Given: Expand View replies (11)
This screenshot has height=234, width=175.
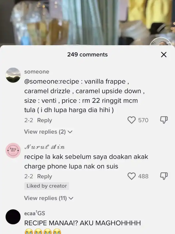Looking at the screenshot, I should pyautogui.click(x=49, y=198).
